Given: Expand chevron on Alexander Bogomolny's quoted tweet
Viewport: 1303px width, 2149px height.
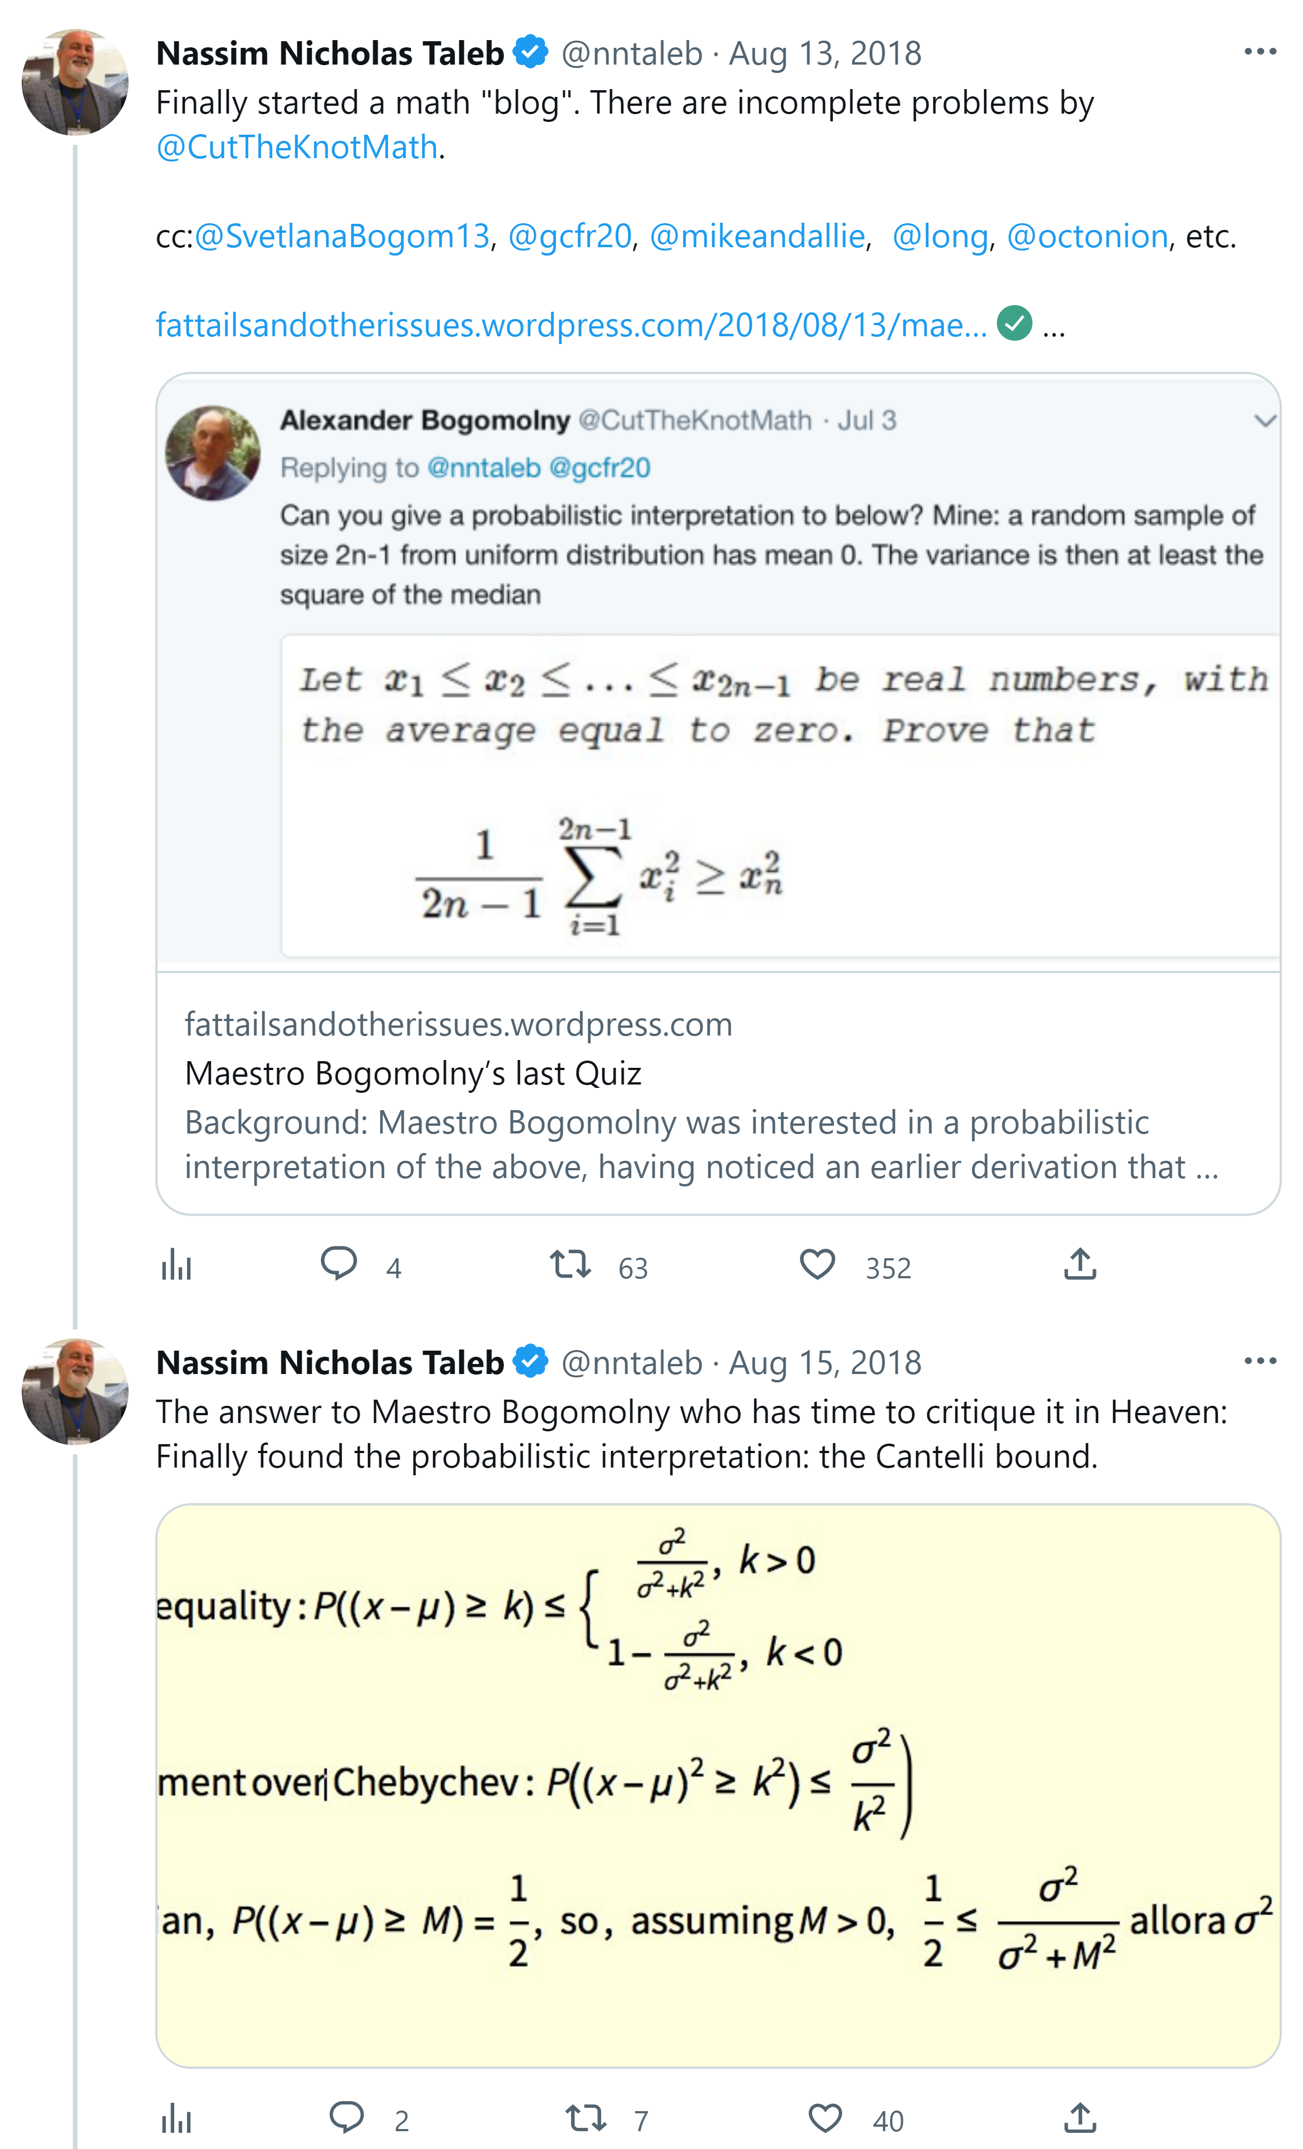Looking at the screenshot, I should 1265,421.
